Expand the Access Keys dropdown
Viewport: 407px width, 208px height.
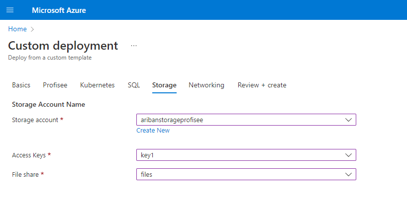click(x=239, y=155)
